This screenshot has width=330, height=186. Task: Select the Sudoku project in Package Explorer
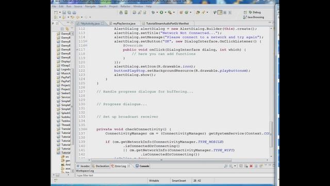pos(63,117)
